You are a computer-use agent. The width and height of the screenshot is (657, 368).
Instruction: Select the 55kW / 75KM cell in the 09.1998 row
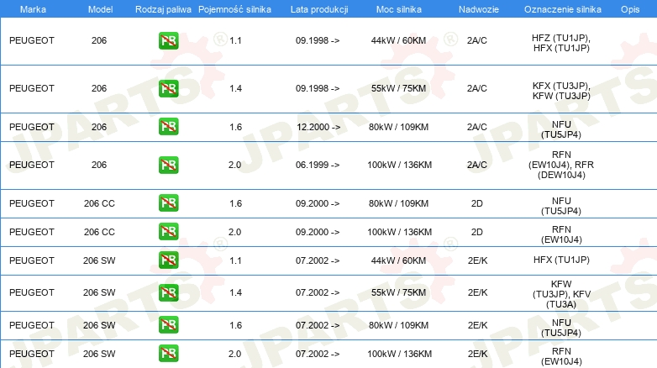tap(398, 88)
